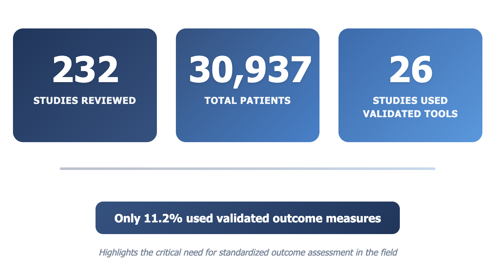Click the STUDIES USED text line
Viewport: 496px width, 278px height.
click(410, 100)
